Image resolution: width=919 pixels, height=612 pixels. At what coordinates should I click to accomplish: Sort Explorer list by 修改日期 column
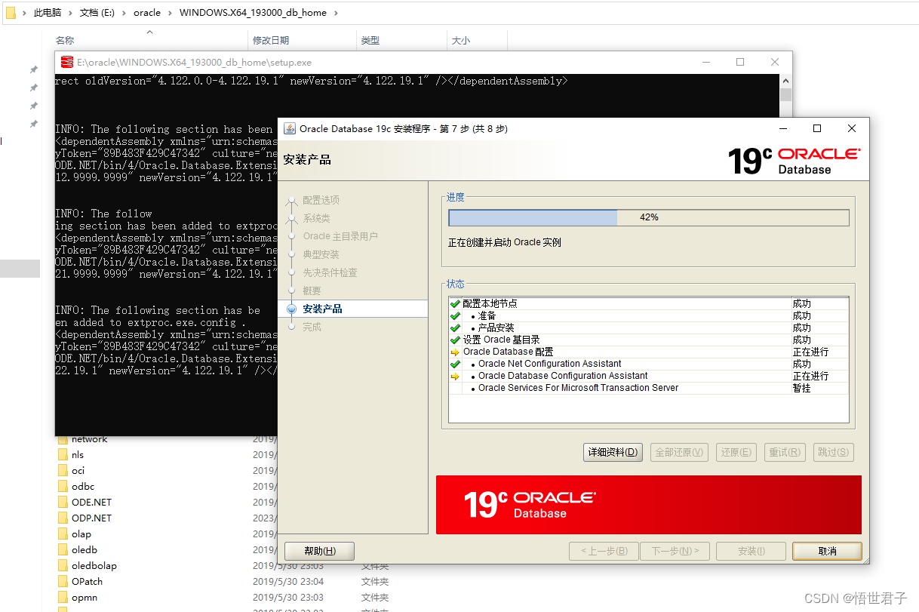coord(271,40)
